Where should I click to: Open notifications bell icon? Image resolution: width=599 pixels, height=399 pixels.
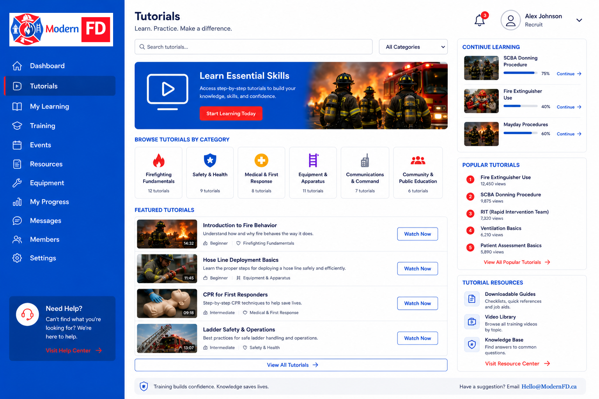pos(480,20)
